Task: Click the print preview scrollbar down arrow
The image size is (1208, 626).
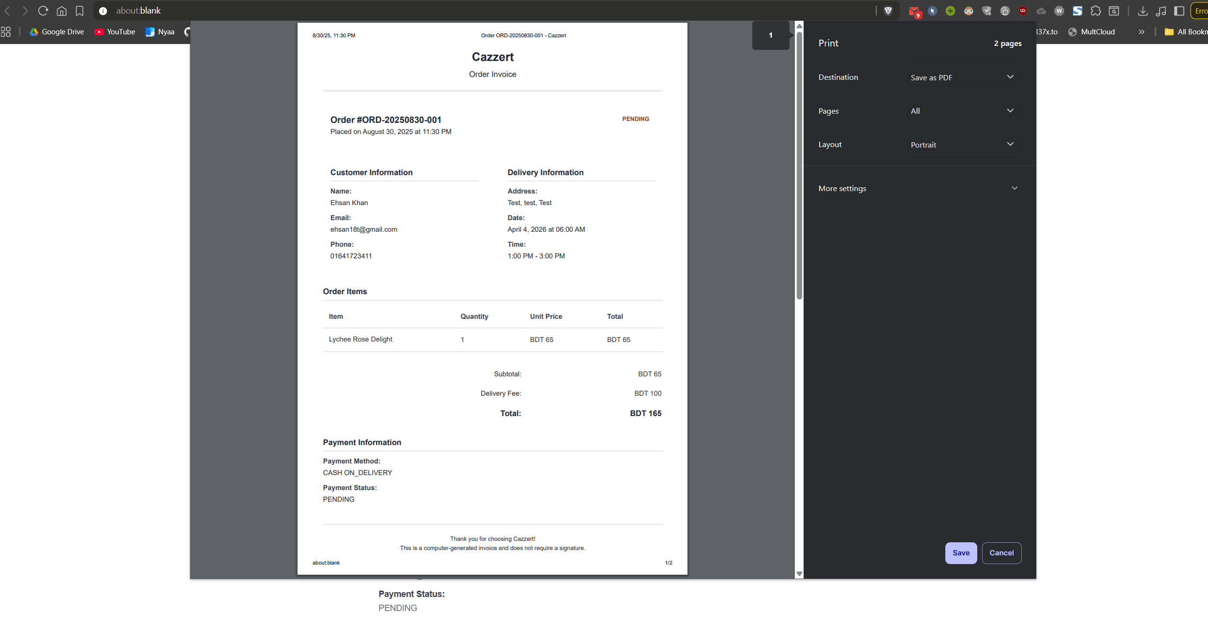Action: coord(799,573)
